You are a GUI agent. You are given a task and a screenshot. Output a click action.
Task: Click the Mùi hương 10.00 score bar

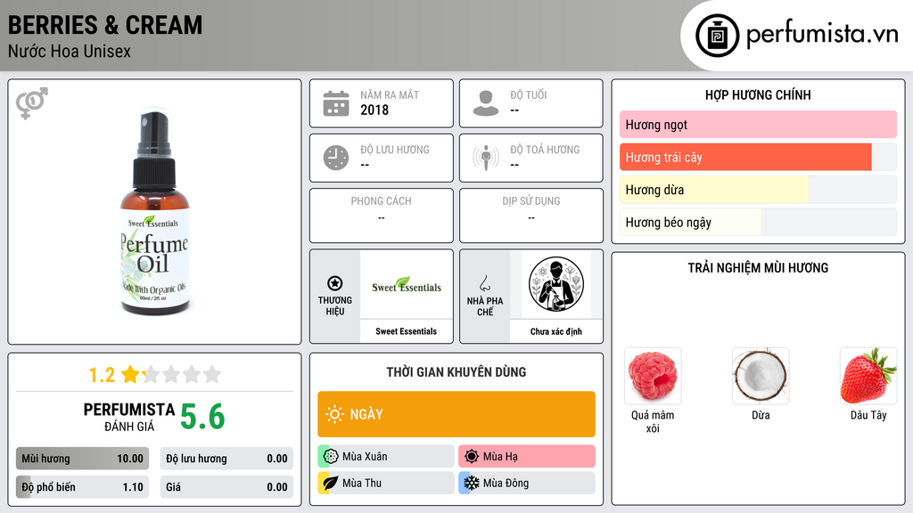[x=82, y=459]
